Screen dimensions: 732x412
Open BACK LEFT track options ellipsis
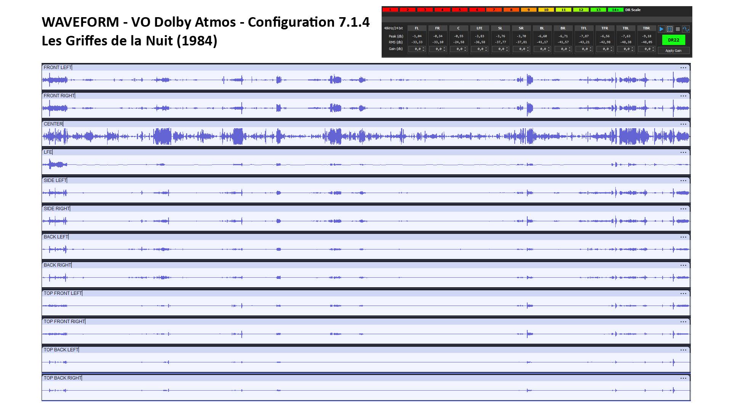point(683,237)
